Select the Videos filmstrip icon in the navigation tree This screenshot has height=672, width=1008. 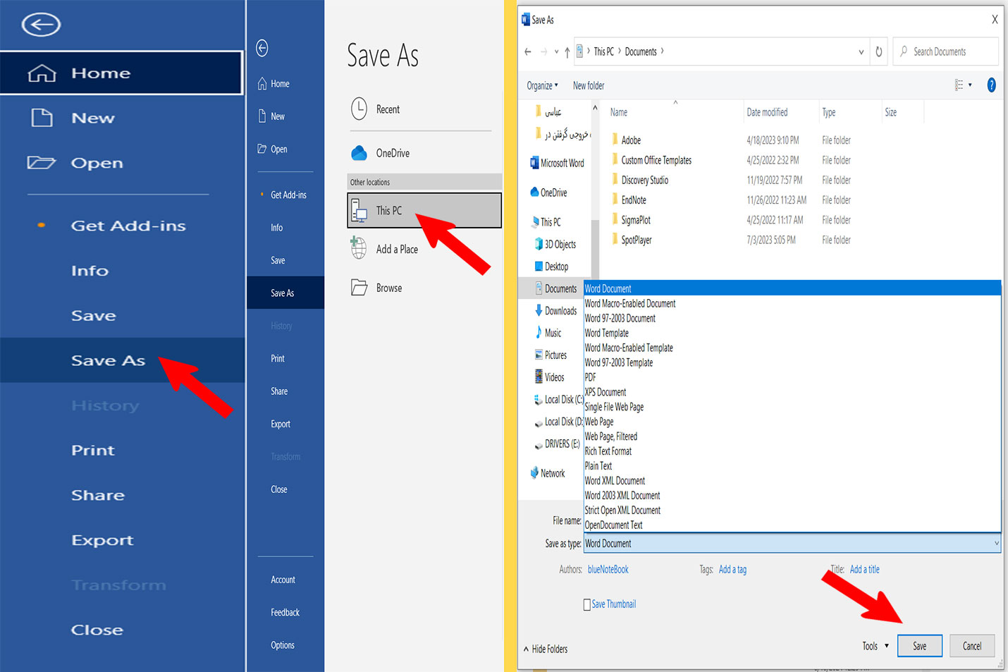(x=539, y=377)
